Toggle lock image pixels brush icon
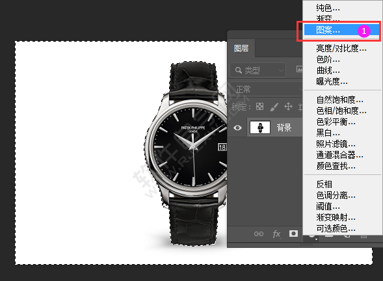Viewport: 383px width, 281px height. tap(274, 107)
